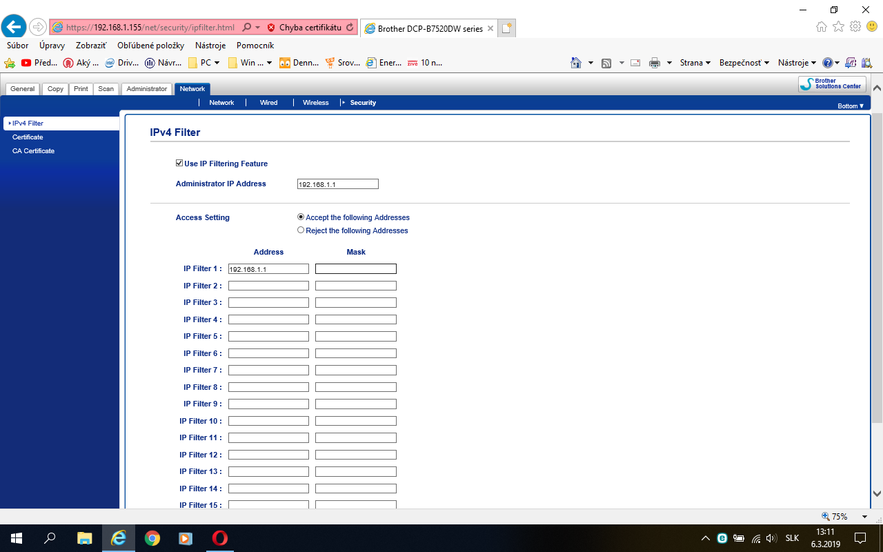Click the IP Filter 1 Mask field
The height and width of the screenshot is (552, 883).
356,269
